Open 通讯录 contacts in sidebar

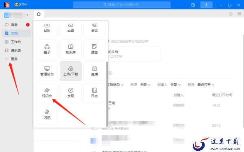pyautogui.click(x=17, y=50)
